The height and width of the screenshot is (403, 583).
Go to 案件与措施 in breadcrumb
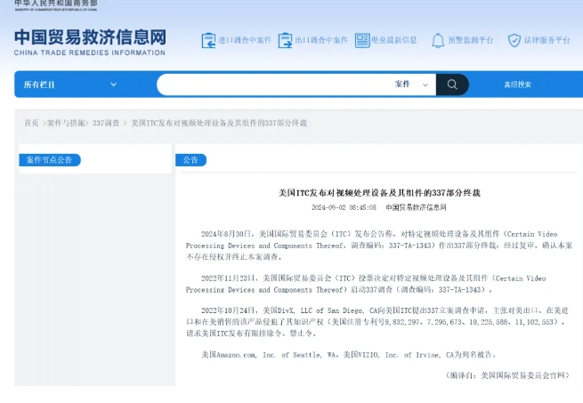66,123
